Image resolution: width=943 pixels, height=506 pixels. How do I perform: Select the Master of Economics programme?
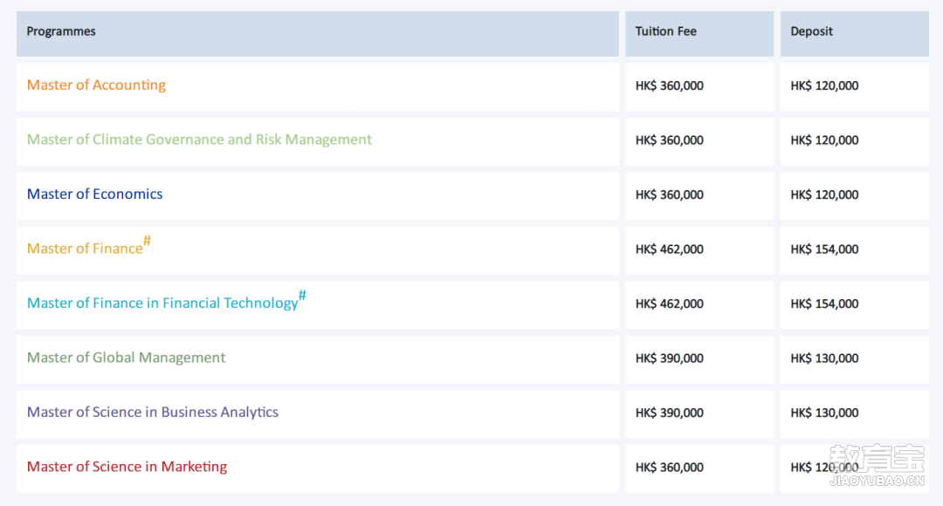click(x=94, y=194)
